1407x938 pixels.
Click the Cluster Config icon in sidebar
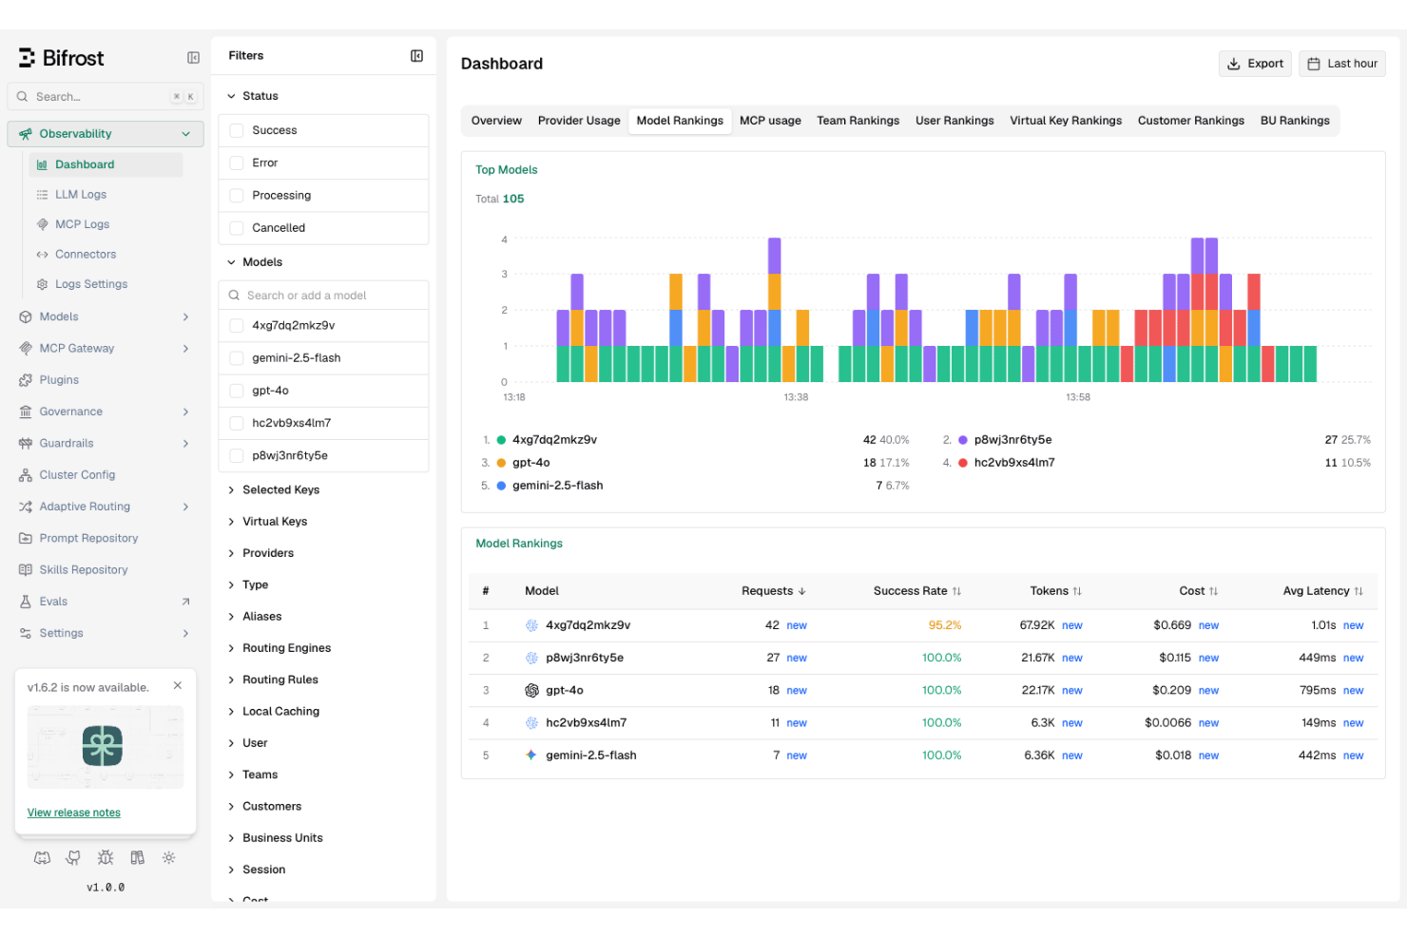(26, 475)
